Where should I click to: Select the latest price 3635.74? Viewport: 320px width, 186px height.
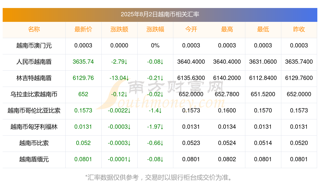(x=83, y=62)
